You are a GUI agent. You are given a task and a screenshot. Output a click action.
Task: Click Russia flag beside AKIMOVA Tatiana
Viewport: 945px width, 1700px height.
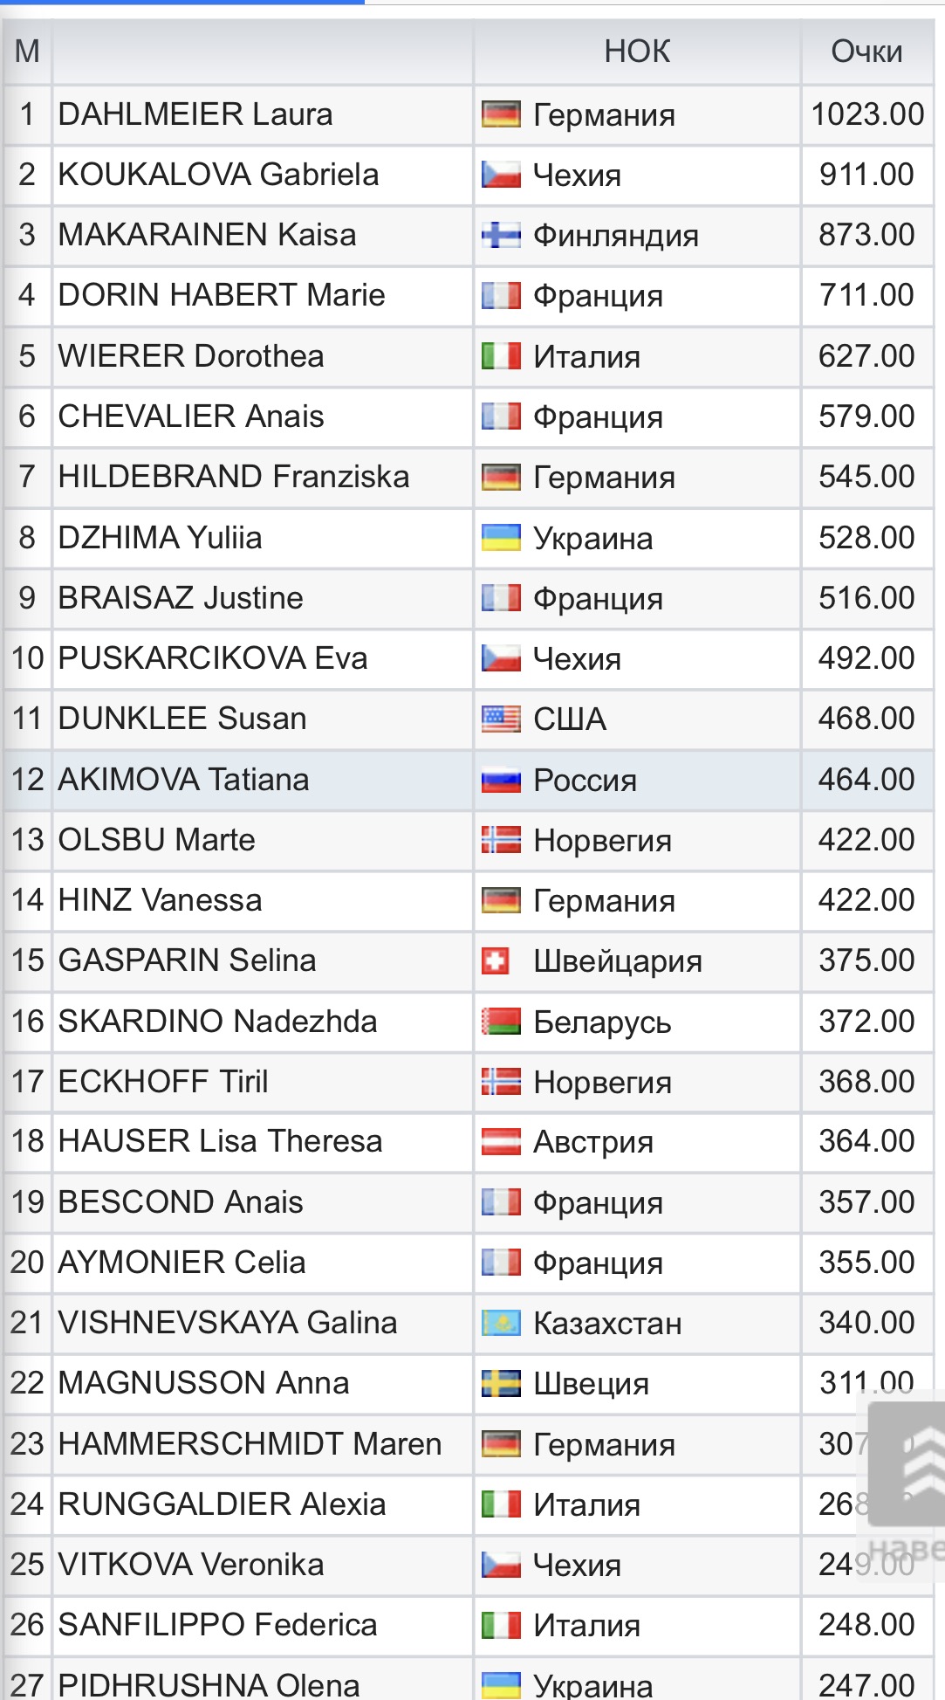coord(501,780)
